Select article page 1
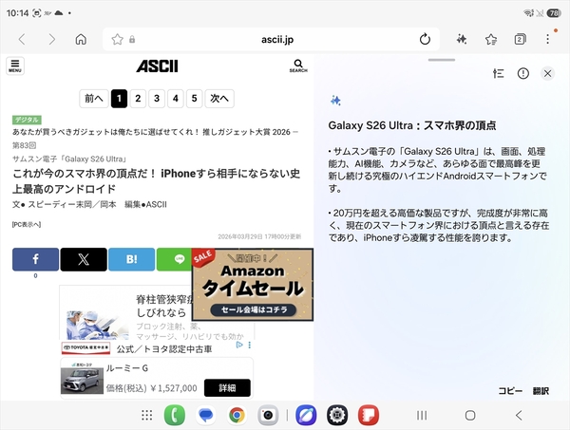Image resolution: width=570 pixels, height=430 pixels. click(x=119, y=99)
